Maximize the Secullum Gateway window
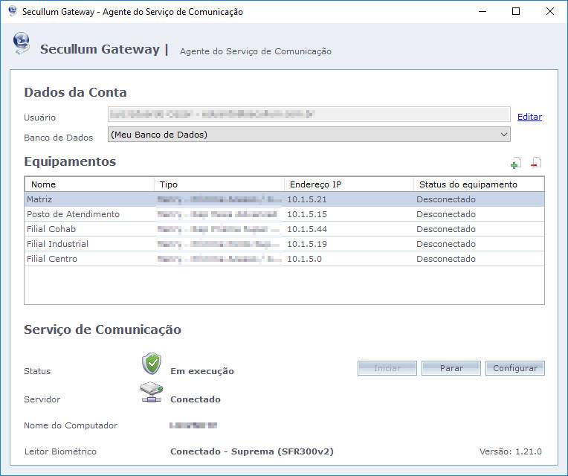 [516, 11]
